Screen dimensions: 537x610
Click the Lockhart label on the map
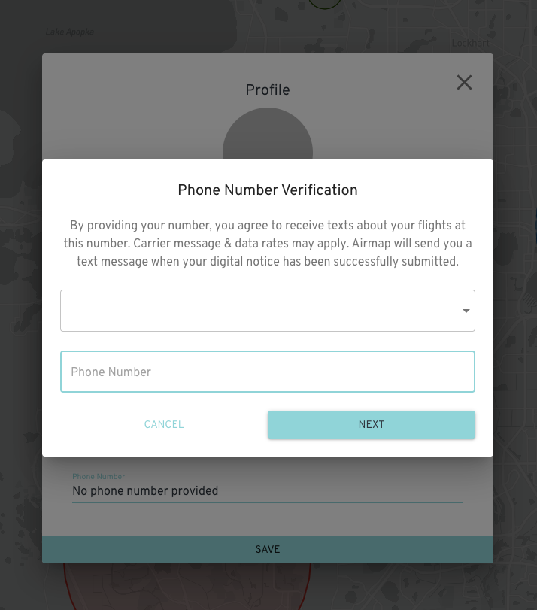pyautogui.click(x=470, y=44)
